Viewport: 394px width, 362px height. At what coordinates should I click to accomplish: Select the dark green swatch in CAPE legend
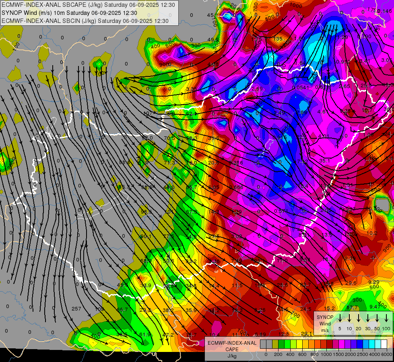coord(281,344)
